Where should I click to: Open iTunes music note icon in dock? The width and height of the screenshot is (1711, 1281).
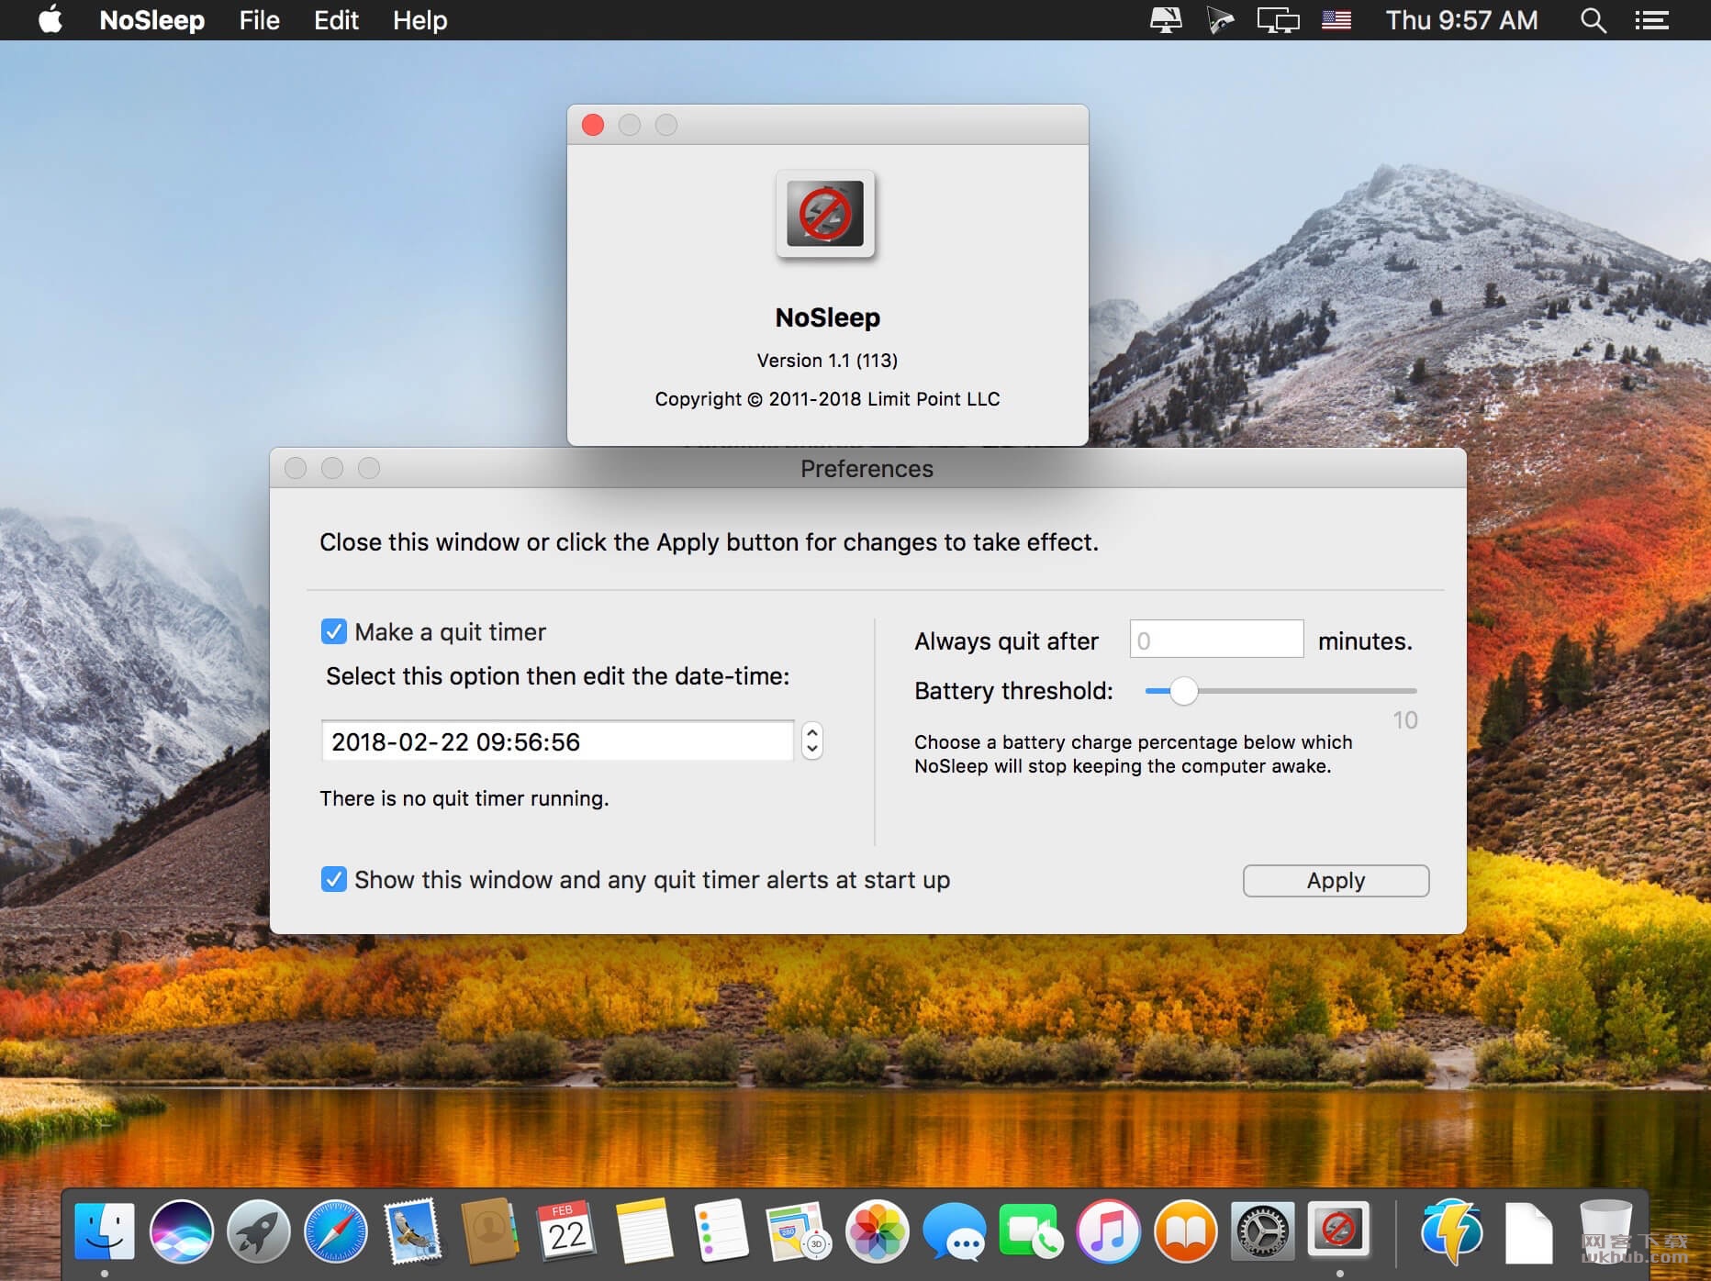pyautogui.click(x=1108, y=1231)
